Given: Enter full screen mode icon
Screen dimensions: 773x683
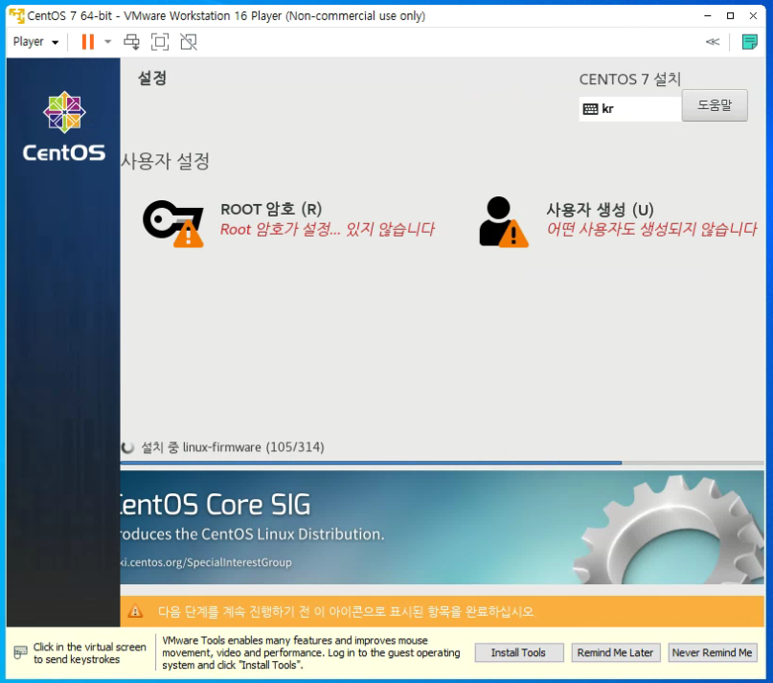Looking at the screenshot, I should tap(160, 42).
